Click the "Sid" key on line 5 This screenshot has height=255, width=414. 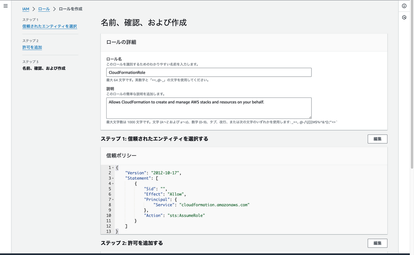click(150, 189)
